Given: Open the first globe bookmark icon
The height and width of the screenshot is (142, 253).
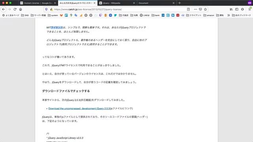Looking at the screenshot, I should tap(86, 15).
